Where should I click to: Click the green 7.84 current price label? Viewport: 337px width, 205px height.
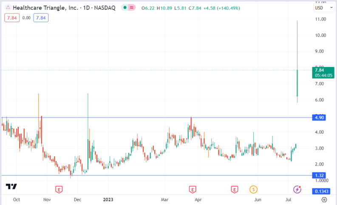tap(322, 72)
